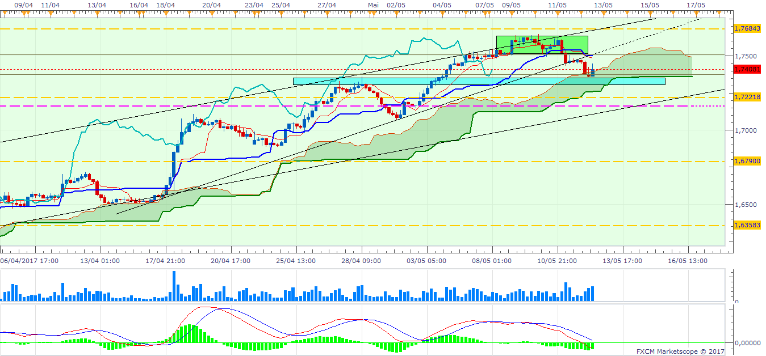Select the 1,7000 price axis label
The width and height of the screenshot is (766, 356).
745,130
